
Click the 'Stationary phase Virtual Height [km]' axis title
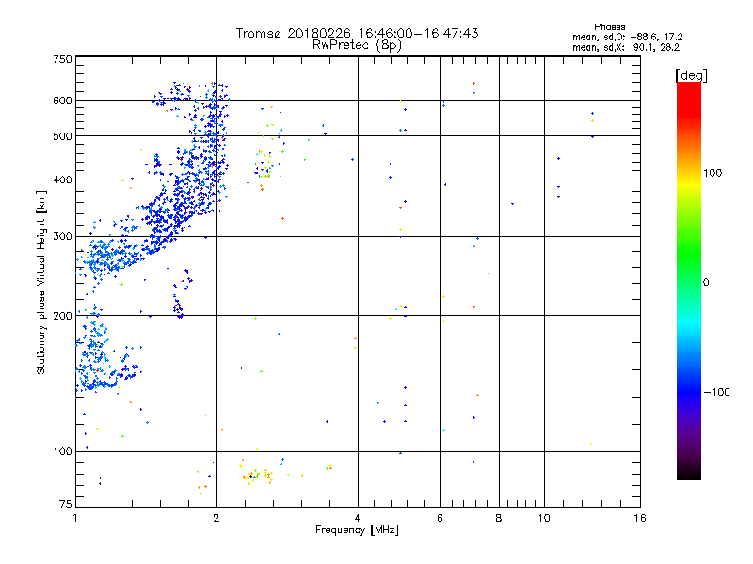[41, 282]
